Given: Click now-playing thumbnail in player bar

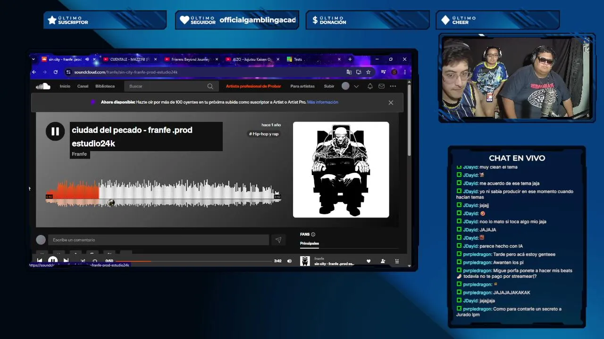Looking at the screenshot, I should 305,261.
